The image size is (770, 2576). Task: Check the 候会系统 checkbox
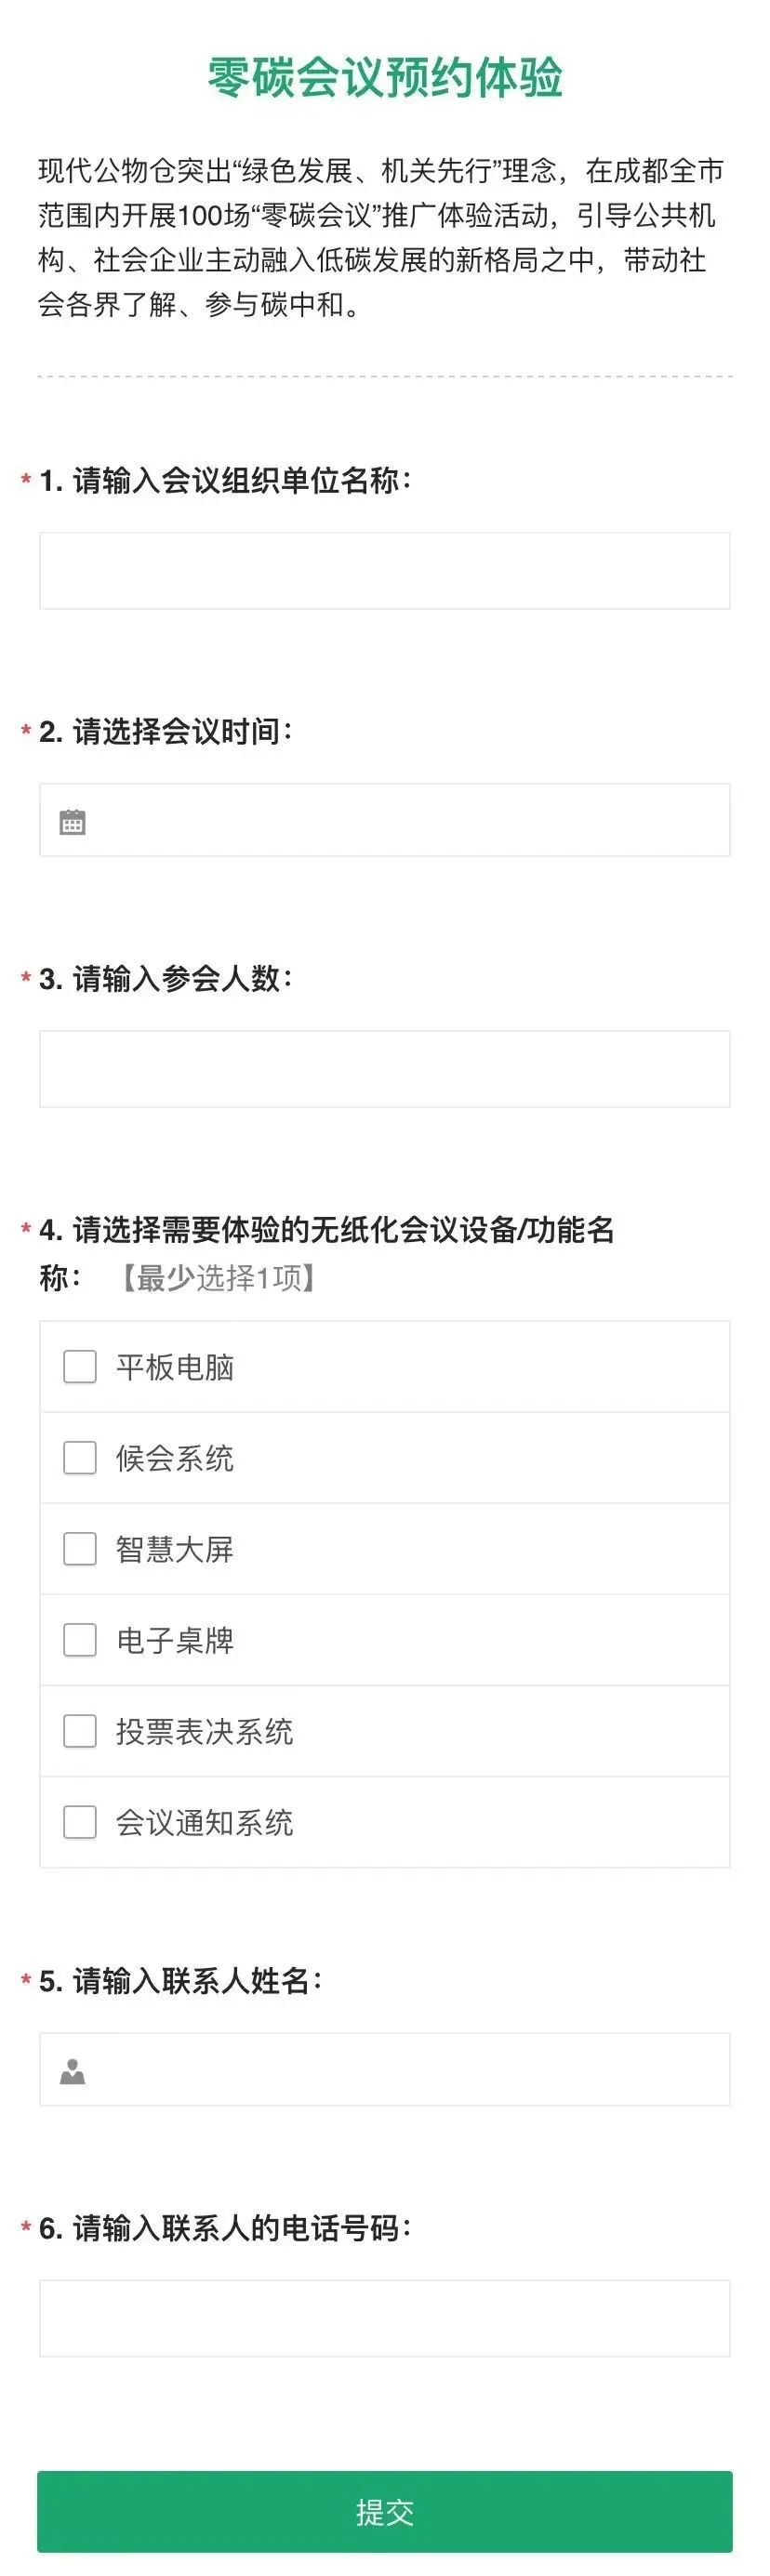80,1457
